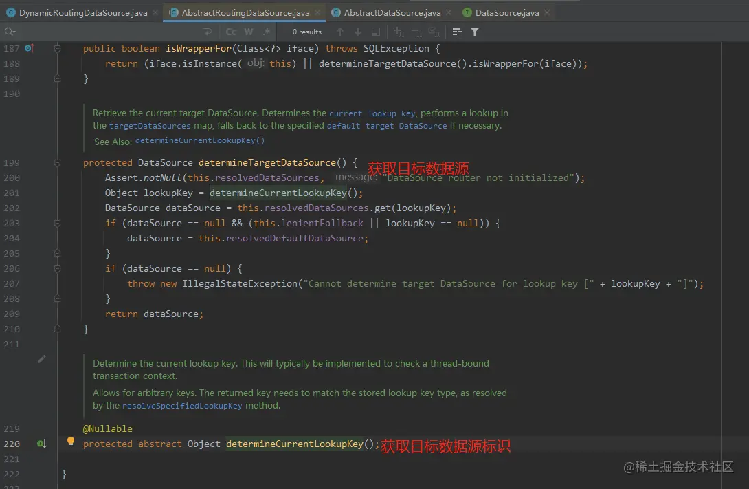
Task: Open the AbstractDataSource.java tab
Action: pos(392,13)
